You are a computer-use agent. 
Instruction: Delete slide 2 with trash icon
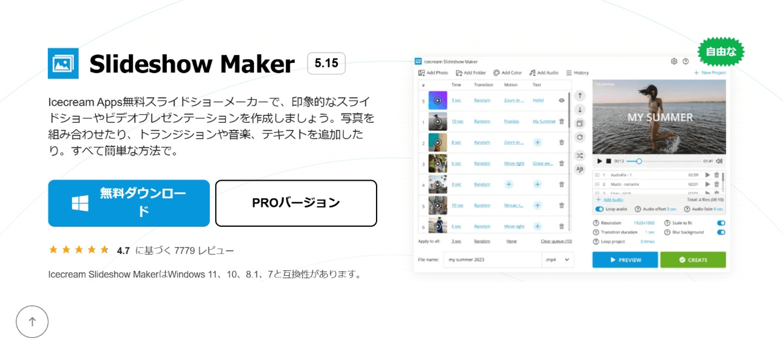[x=561, y=143]
